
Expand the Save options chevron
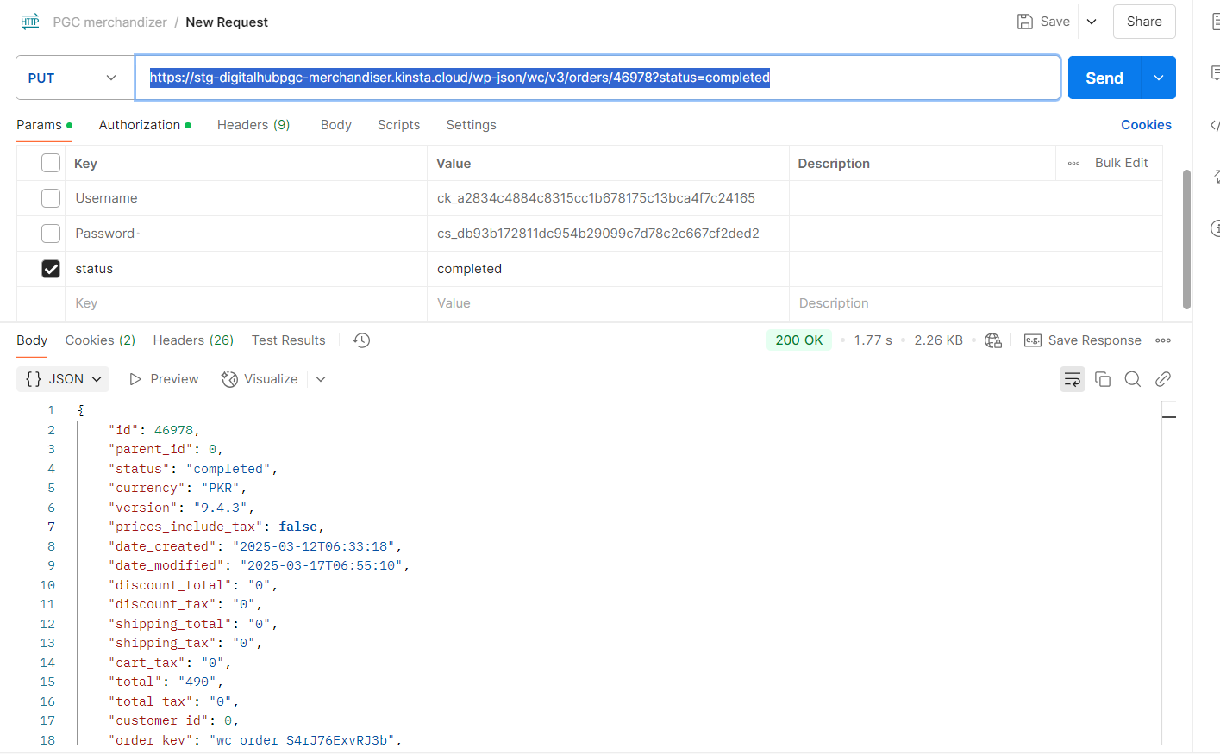[1092, 22]
